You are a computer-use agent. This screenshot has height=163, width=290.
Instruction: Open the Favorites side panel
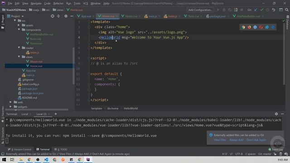click(3, 114)
